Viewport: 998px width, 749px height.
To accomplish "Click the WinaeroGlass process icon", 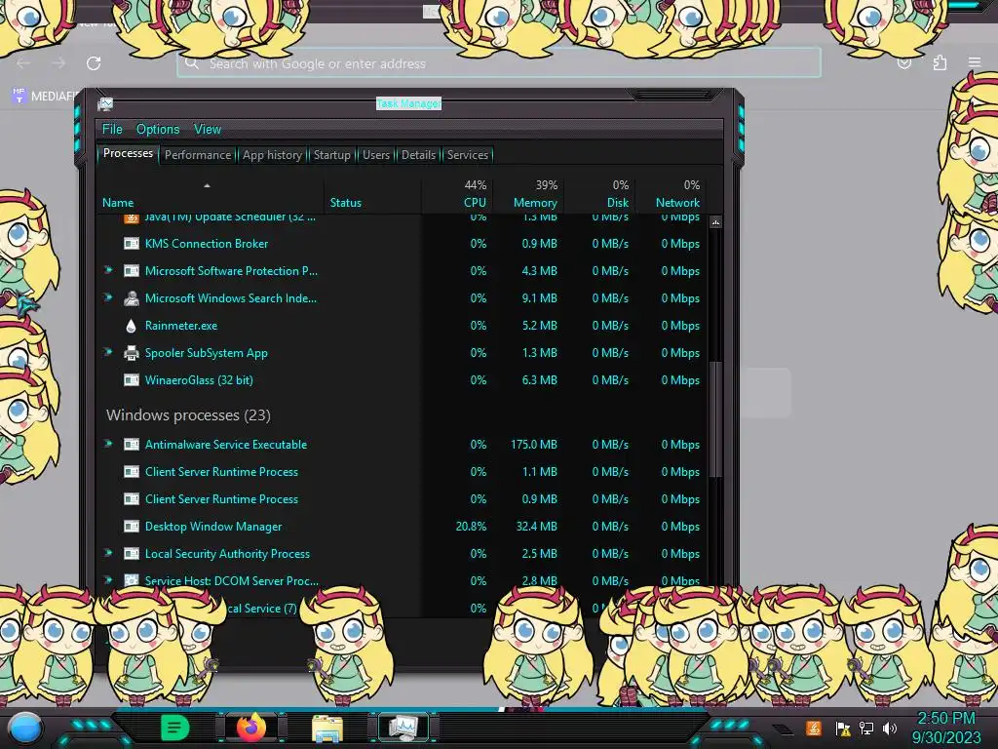I will (132, 380).
